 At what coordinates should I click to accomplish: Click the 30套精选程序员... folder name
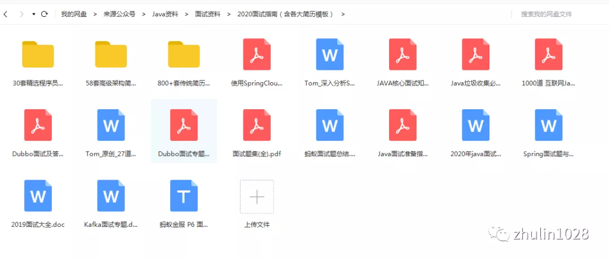point(38,83)
